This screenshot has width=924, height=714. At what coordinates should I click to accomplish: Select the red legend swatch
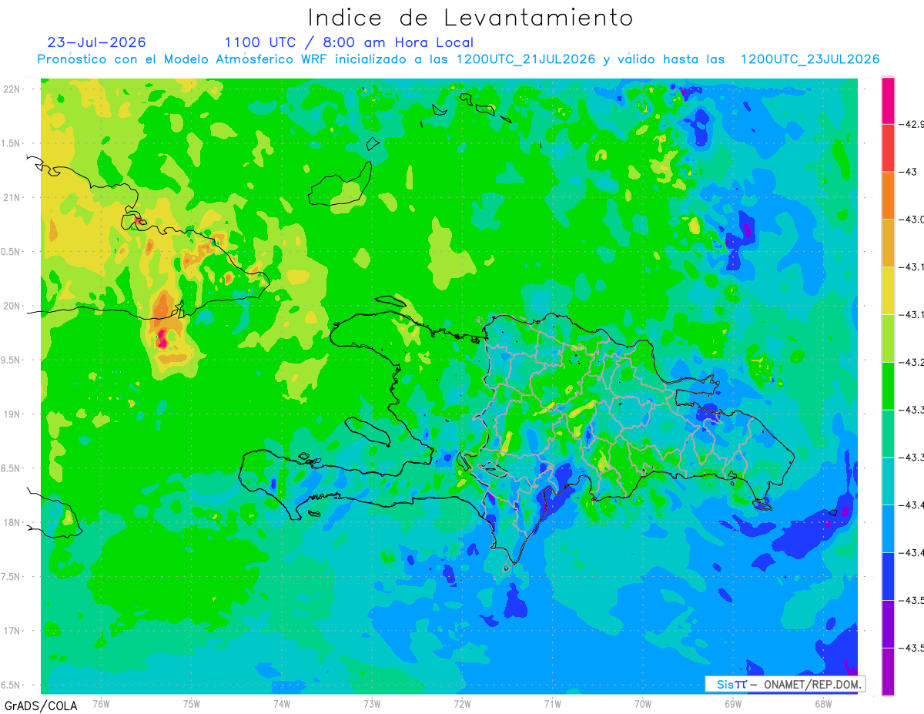coord(888,147)
